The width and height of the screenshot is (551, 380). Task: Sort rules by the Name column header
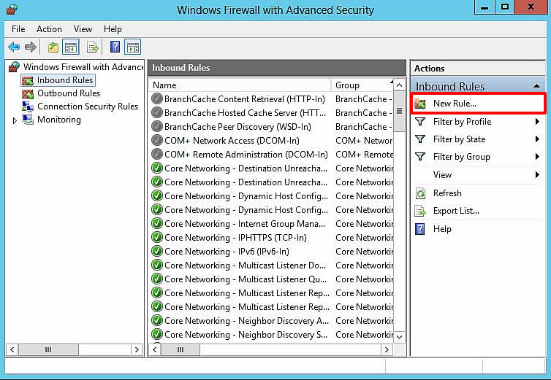[x=240, y=85]
